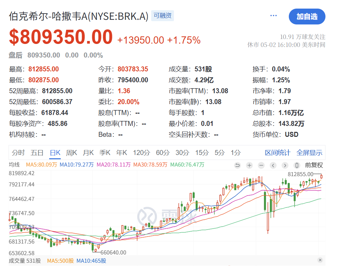The image size is (337, 266).
Task: Toggle the volume MA10:465股 legend
Action: (91, 261)
